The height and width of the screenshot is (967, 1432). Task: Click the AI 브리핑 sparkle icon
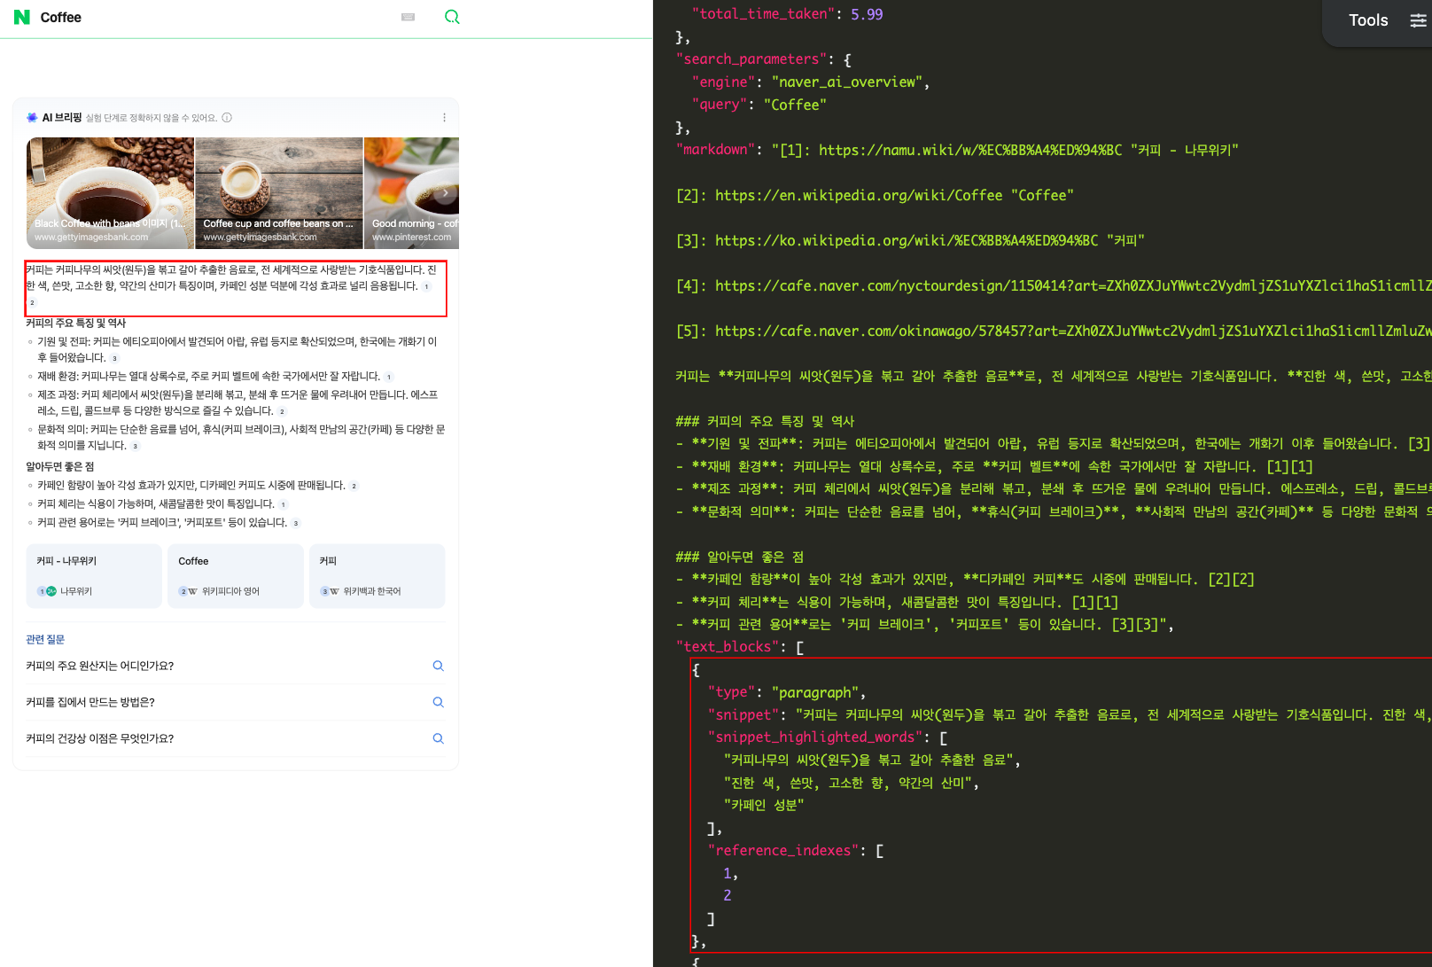pyautogui.click(x=32, y=118)
